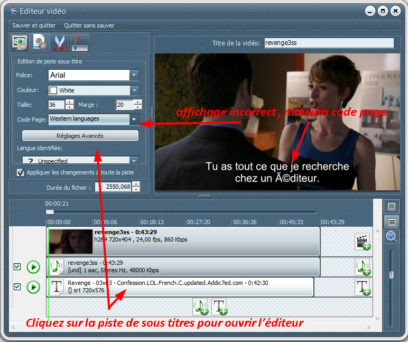Screen dimensions: 408x342
Task: Click the horizontal scroll left arrow
Action: 14,327
